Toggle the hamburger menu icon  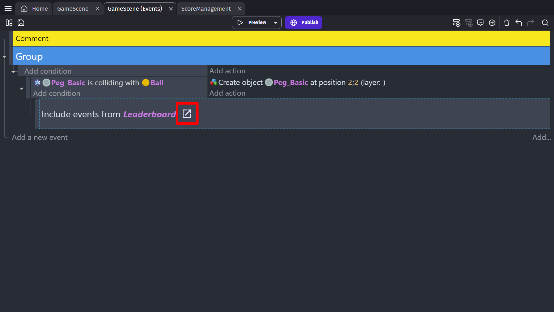pyautogui.click(x=8, y=8)
